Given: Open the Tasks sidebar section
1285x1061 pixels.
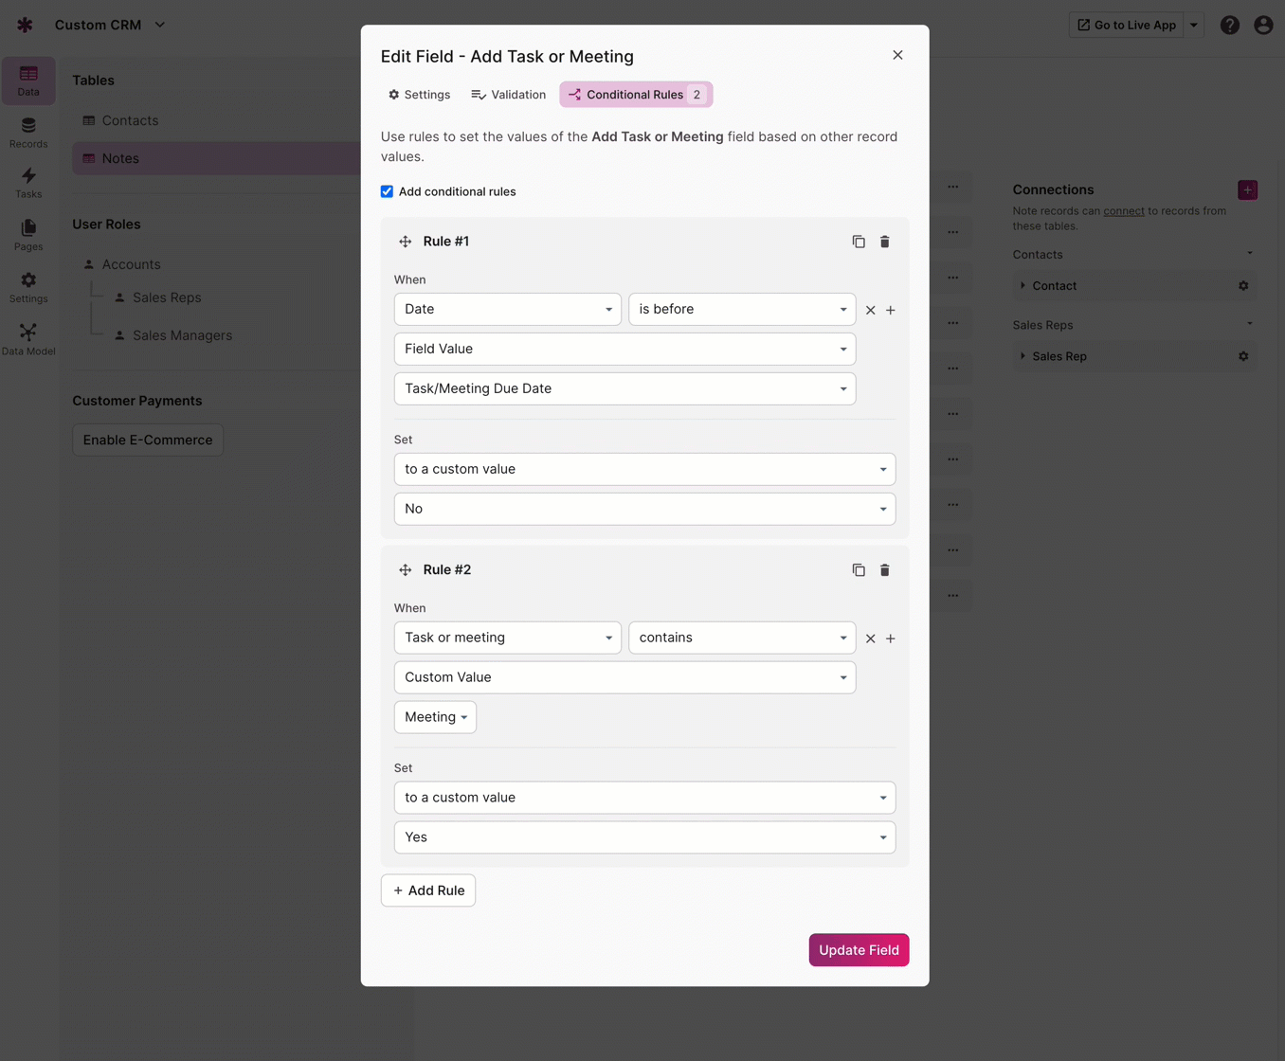Looking at the screenshot, I should [x=28, y=183].
